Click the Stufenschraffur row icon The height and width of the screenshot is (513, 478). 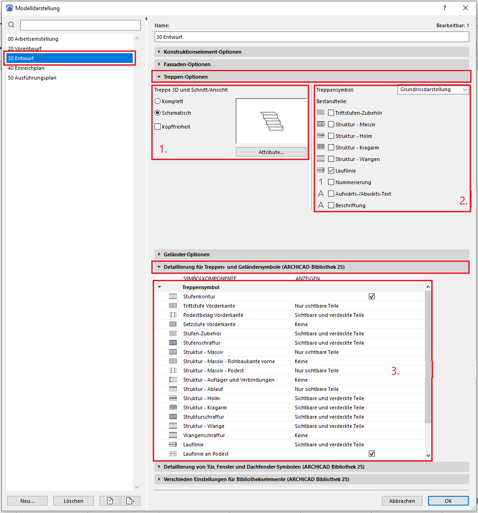173,343
